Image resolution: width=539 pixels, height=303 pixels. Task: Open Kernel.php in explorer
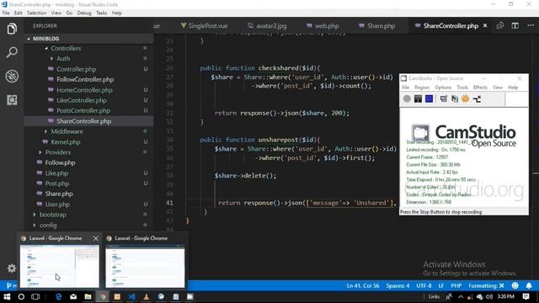click(x=66, y=142)
